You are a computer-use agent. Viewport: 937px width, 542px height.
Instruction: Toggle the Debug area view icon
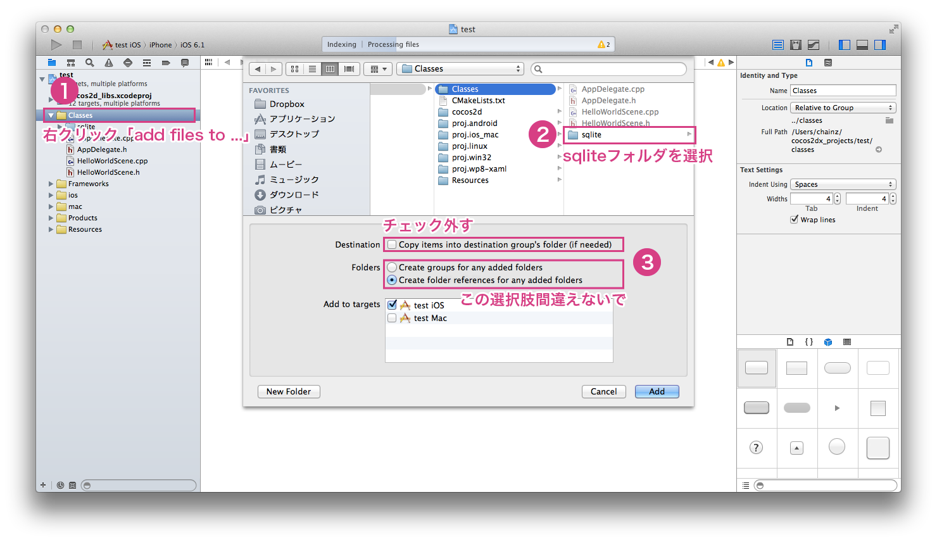[862, 45]
